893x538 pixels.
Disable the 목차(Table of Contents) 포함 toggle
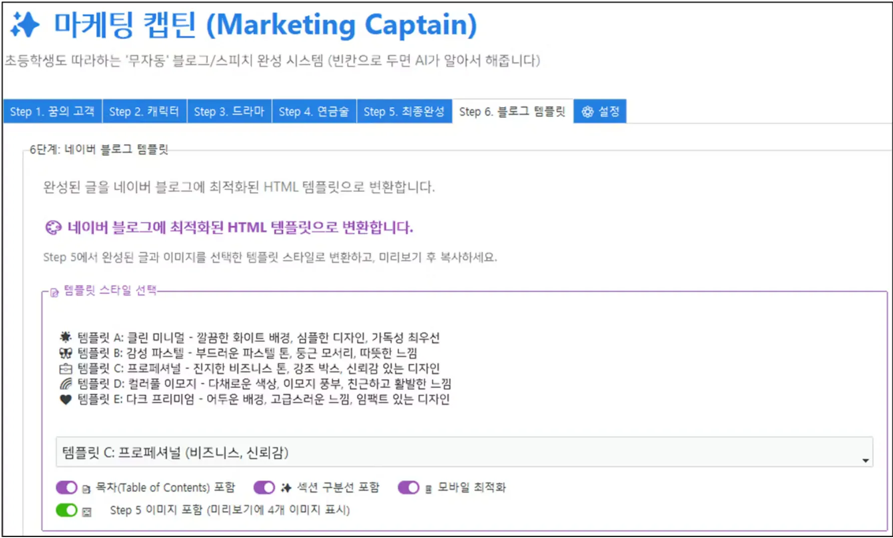[67, 487]
